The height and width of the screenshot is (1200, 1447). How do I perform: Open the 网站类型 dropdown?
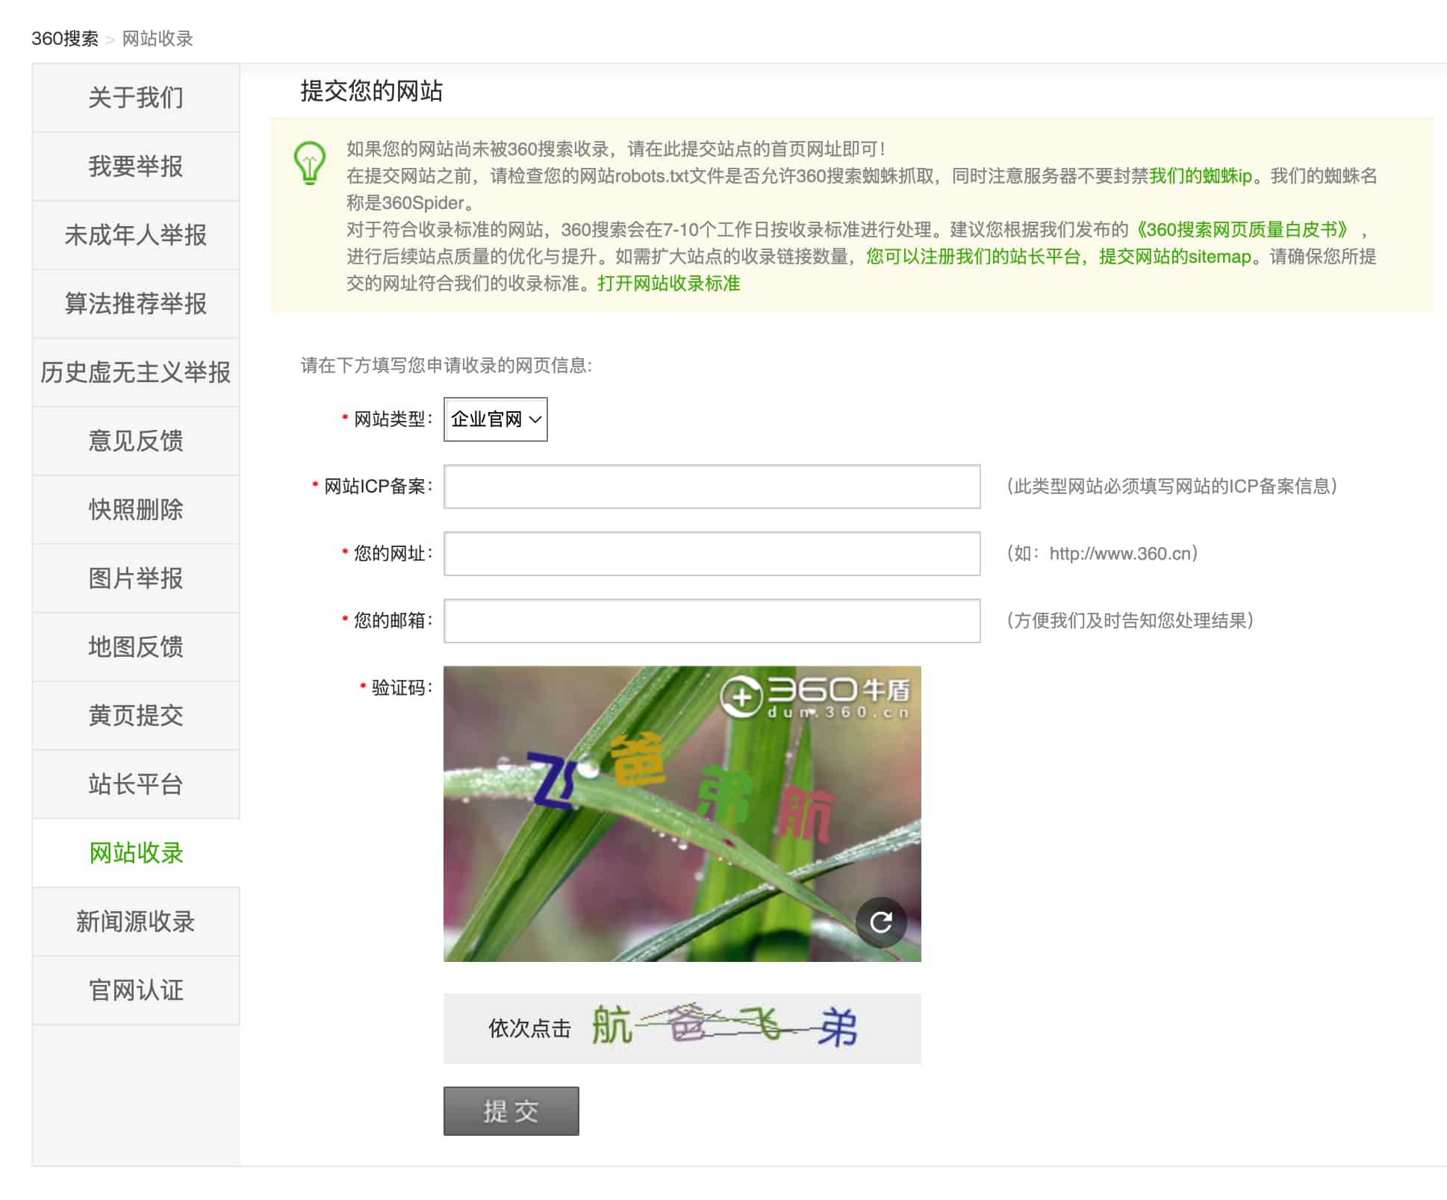(496, 419)
